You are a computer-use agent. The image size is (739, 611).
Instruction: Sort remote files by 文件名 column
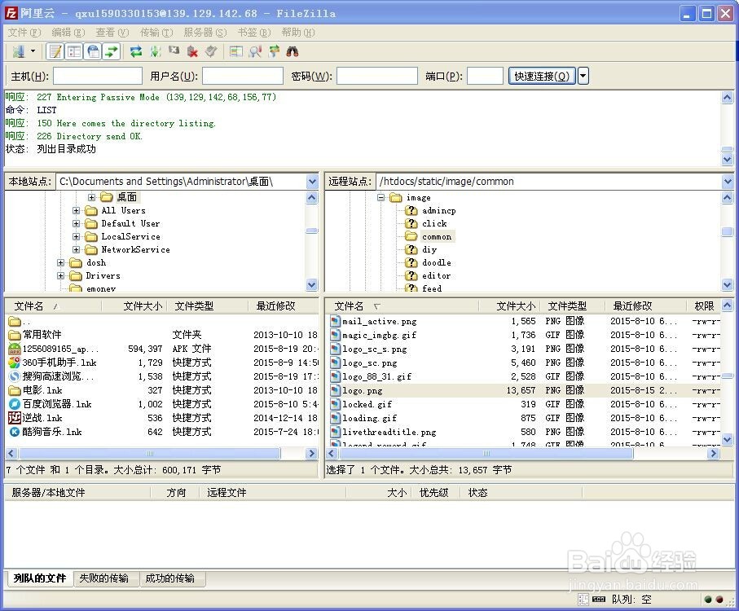403,306
